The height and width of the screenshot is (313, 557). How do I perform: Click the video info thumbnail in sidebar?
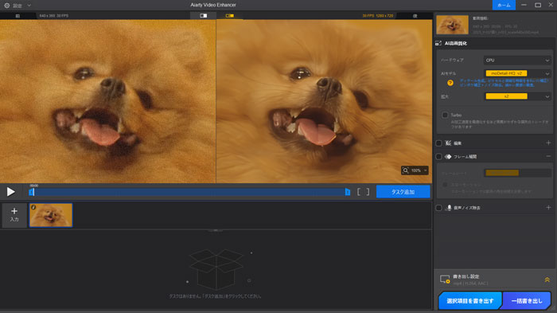[452, 25]
